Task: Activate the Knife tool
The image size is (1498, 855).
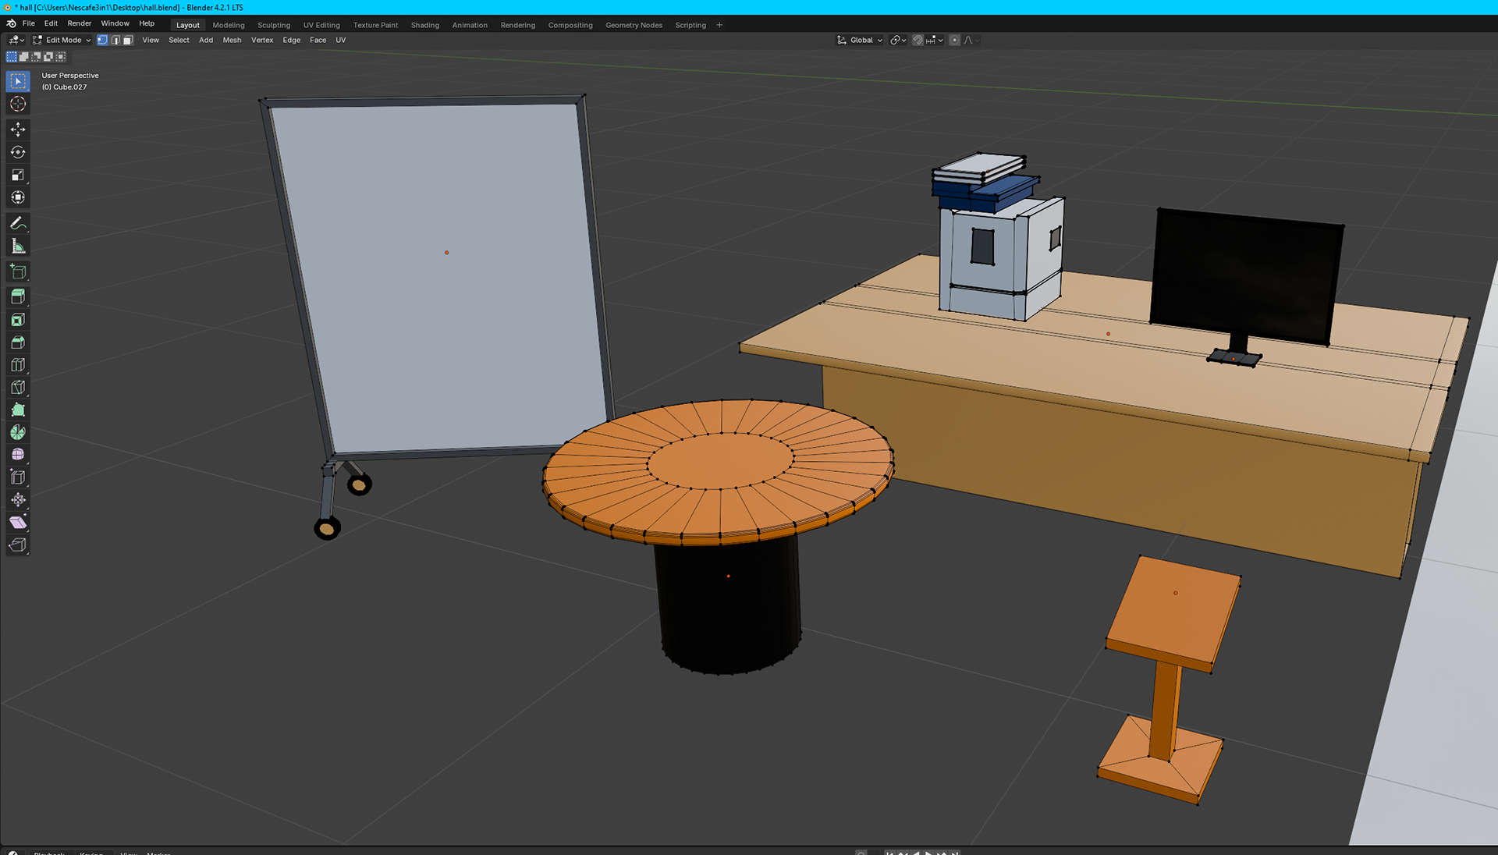Action: pyautogui.click(x=18, y=387)
